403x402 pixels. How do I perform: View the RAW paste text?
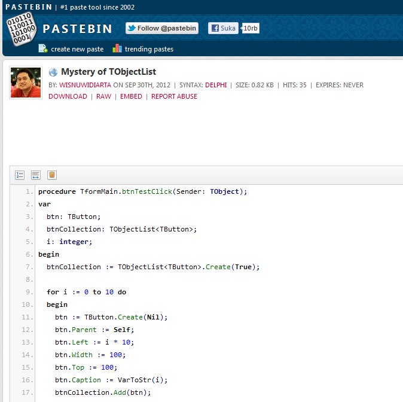(103, 96)
